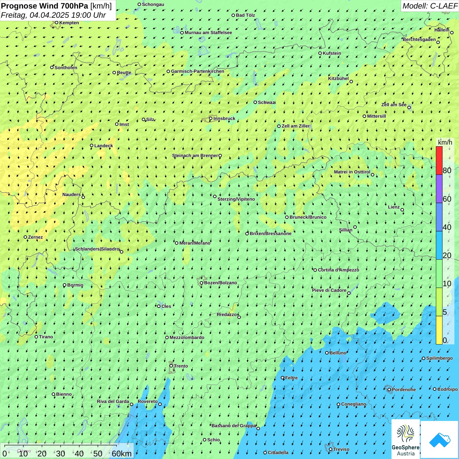
Task: Click the Steinach am Brenner label
Action: [x=195, y=155]
